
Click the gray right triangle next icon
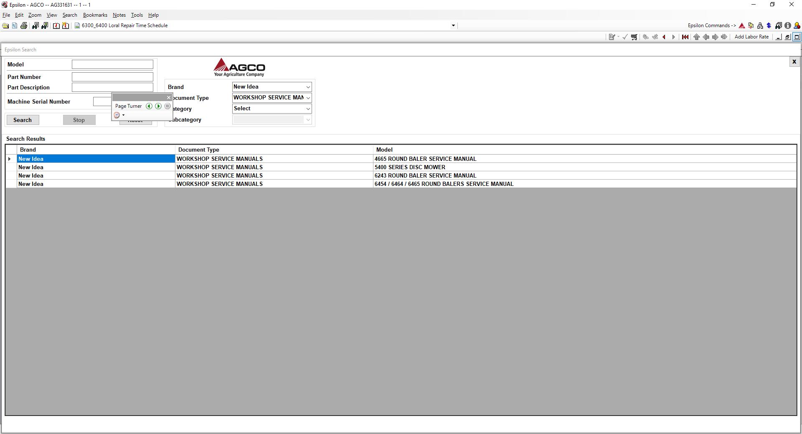click(x=673, y=37)
